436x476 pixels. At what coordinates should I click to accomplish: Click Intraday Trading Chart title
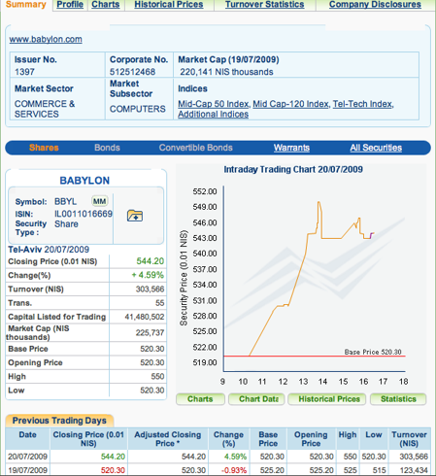293,169
